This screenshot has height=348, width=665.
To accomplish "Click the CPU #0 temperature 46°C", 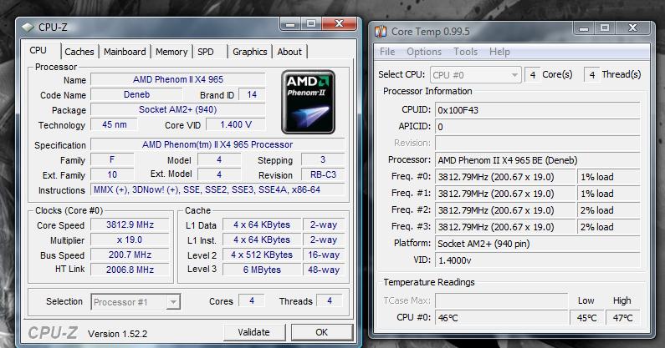I will point(501,317).
